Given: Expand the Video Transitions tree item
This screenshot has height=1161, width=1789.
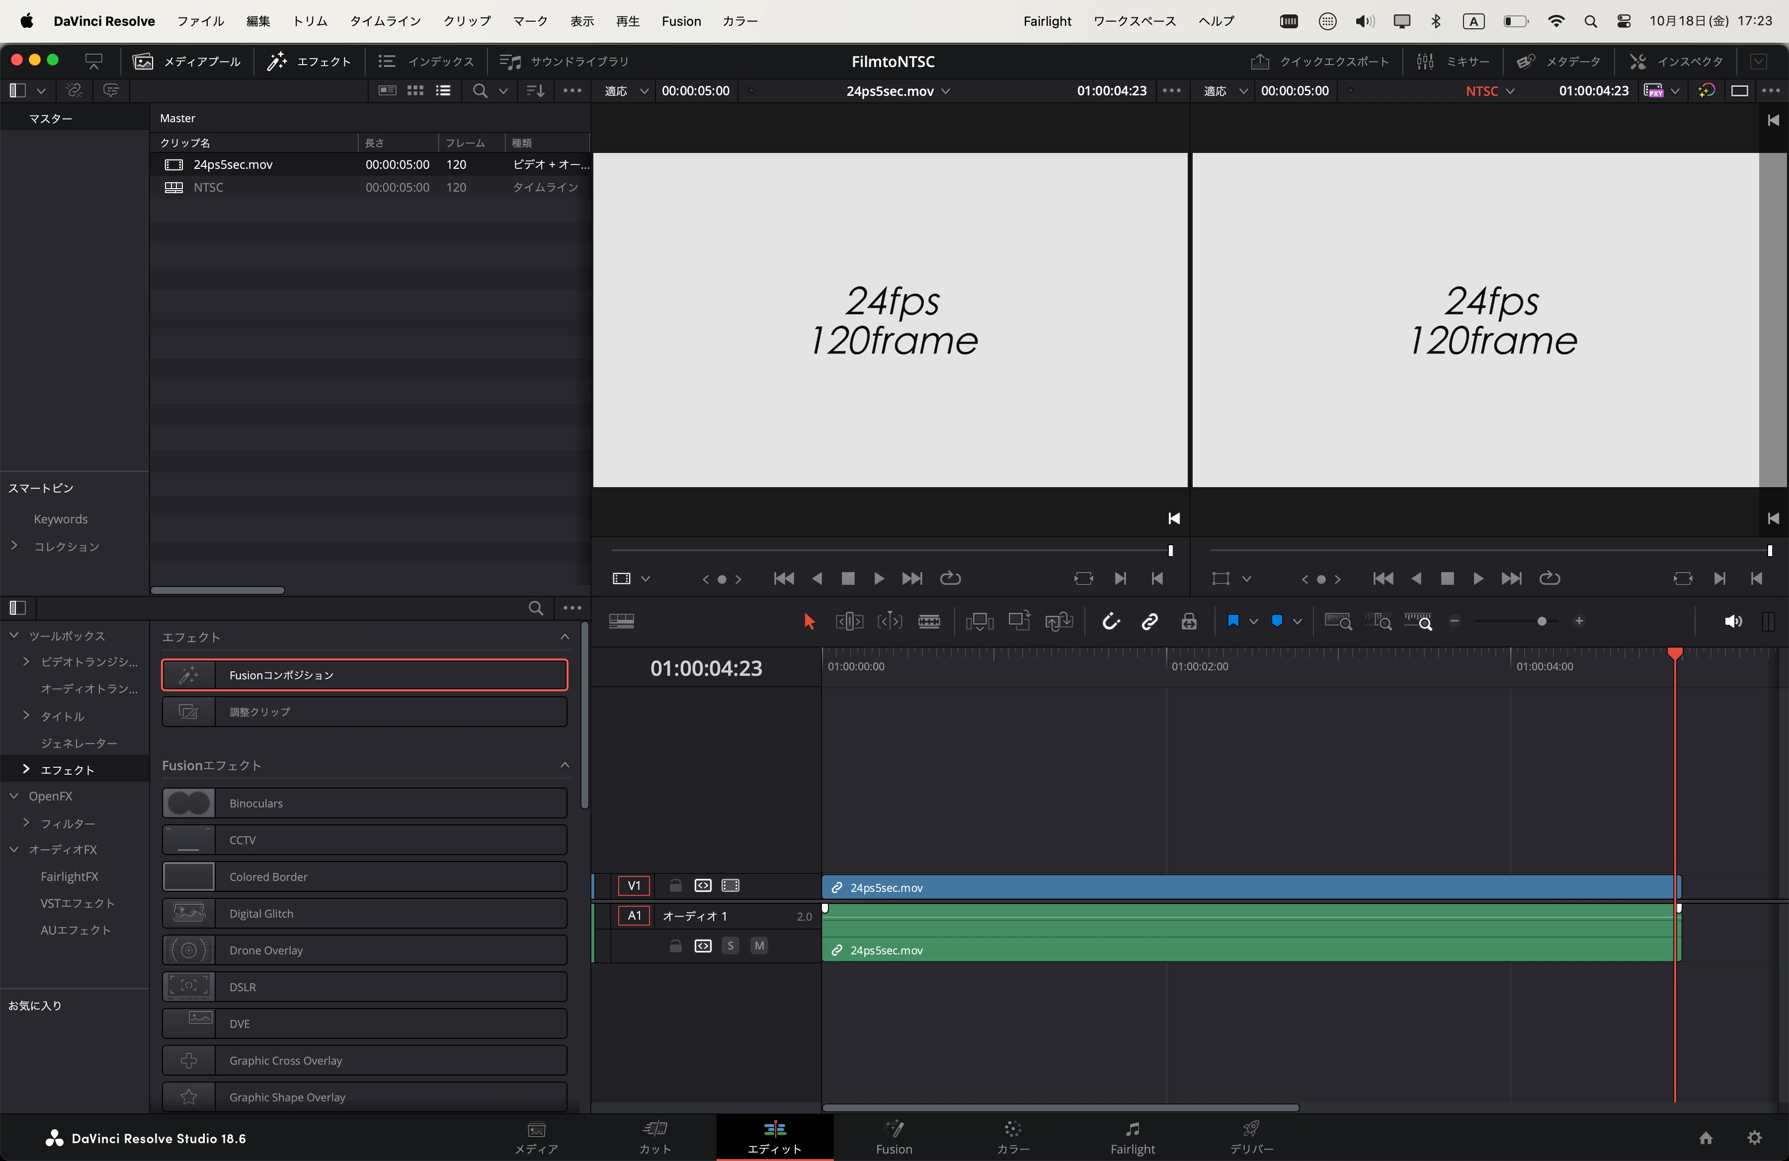Looking at the screenshot, I should tap(26, 661).
